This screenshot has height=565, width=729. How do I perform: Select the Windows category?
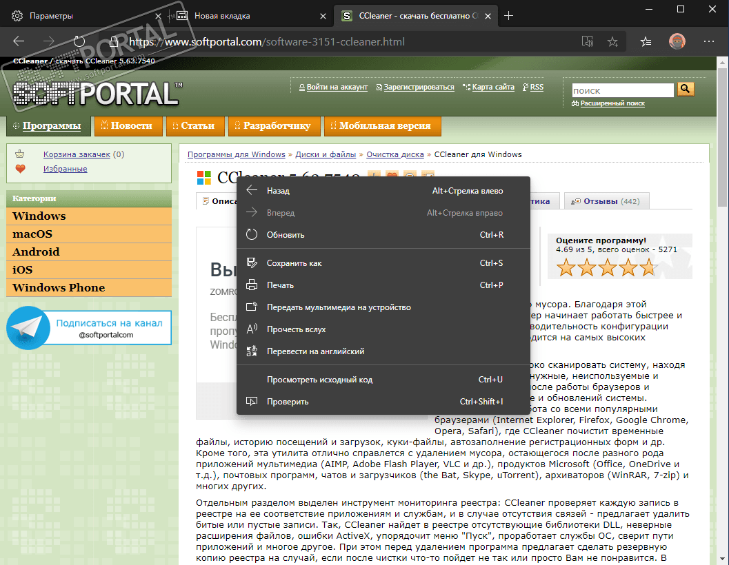[89, 216]
